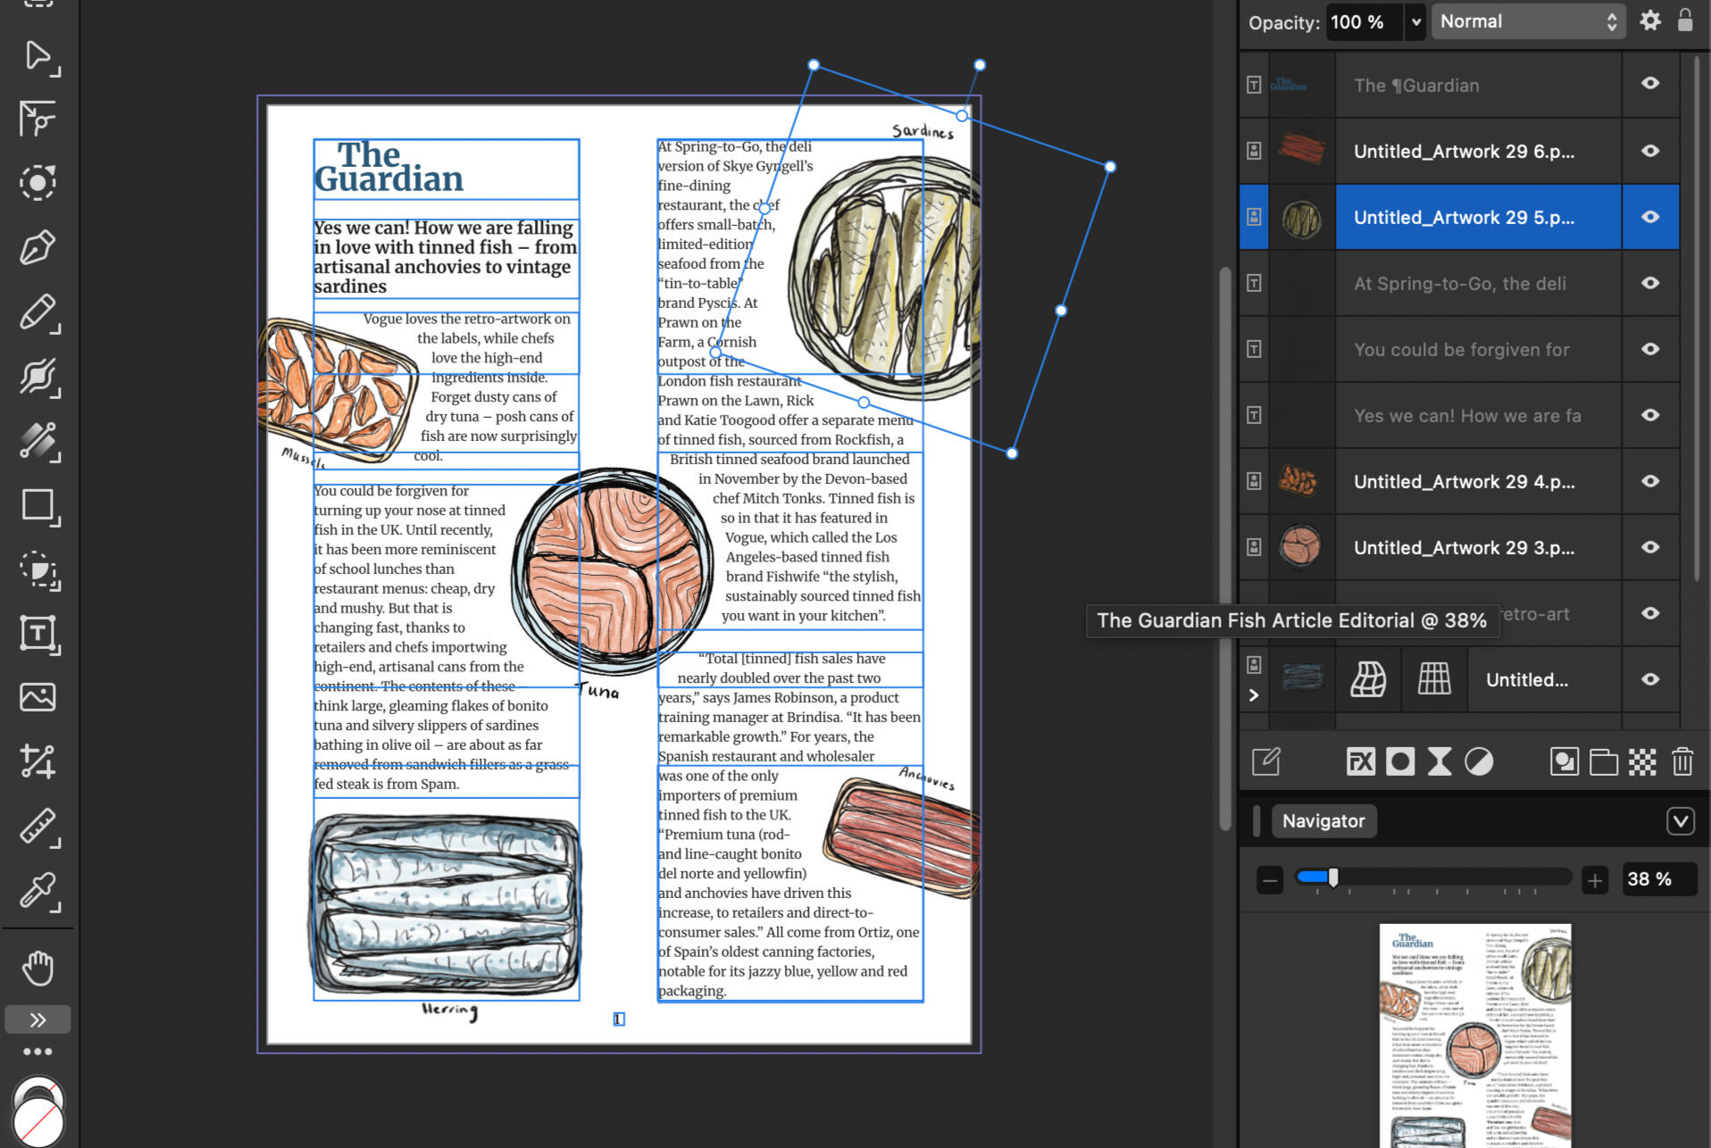The image size is (1711, 1148).
Task: Select the You could be forgiven for layer
Action: 1461,350
